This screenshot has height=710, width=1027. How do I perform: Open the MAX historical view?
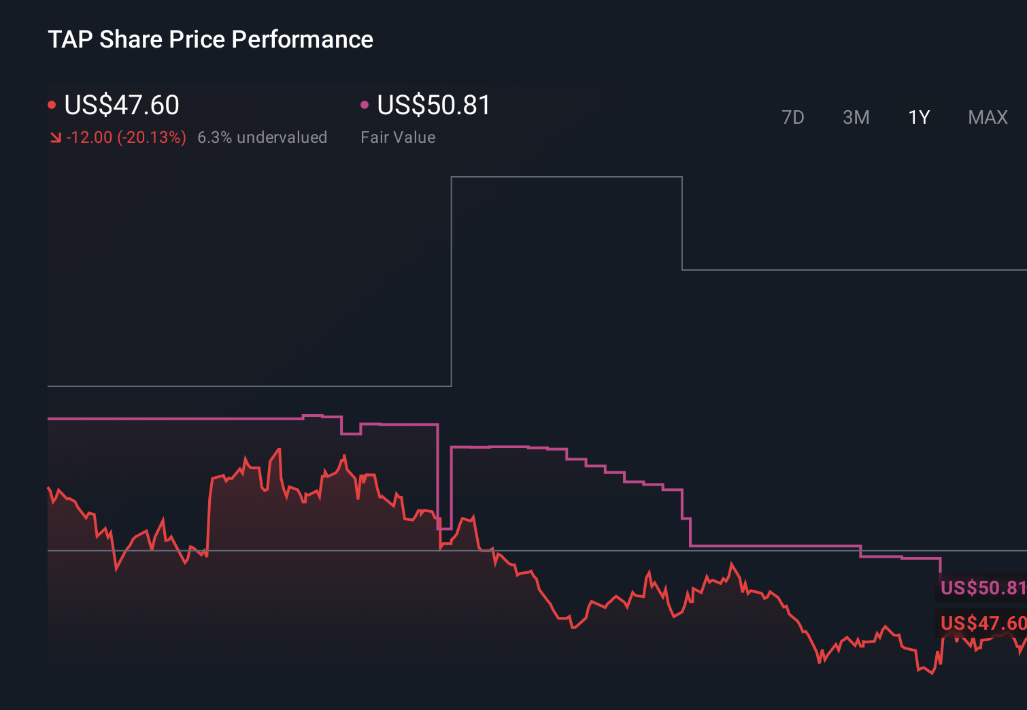click(x=987, y=117)
